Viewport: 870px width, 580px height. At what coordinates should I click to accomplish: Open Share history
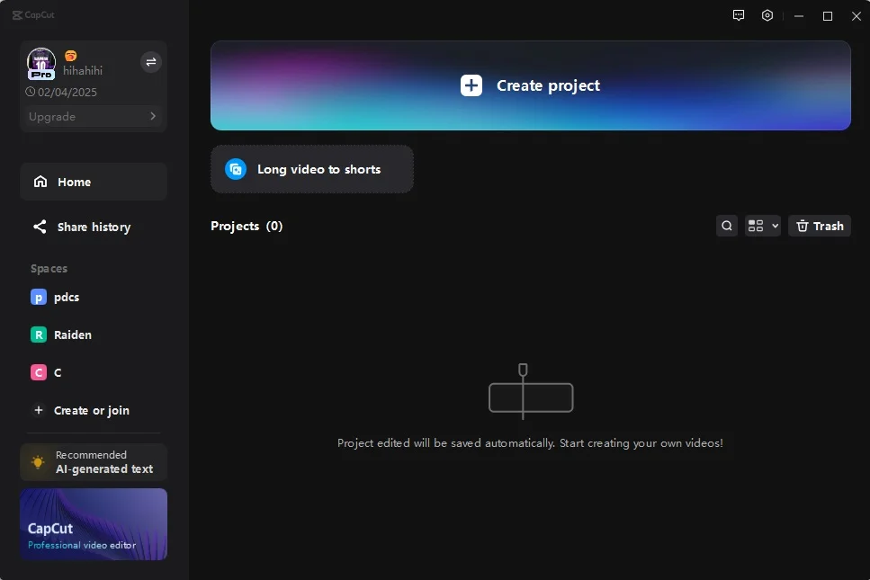tap(94, 227)
